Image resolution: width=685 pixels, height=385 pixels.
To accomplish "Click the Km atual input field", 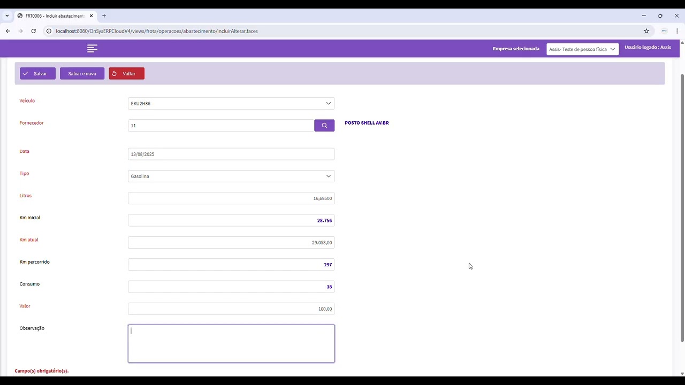I will click(231, 242).
